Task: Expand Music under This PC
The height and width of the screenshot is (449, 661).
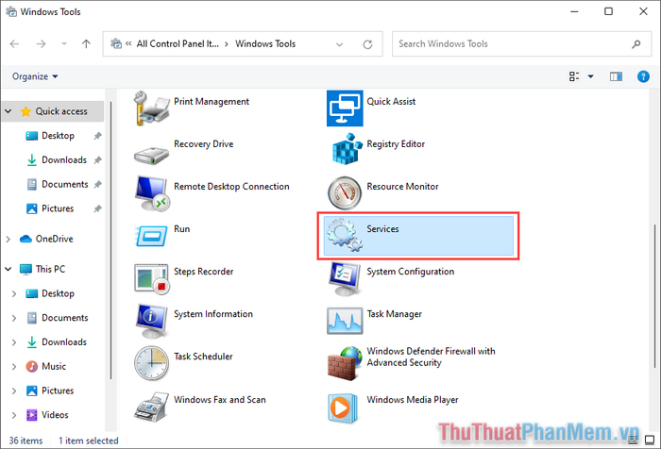Action: click(x=14, y=366)
